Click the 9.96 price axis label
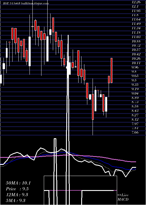The height and width of the screenshot is (205, 146). pos(135,67)
